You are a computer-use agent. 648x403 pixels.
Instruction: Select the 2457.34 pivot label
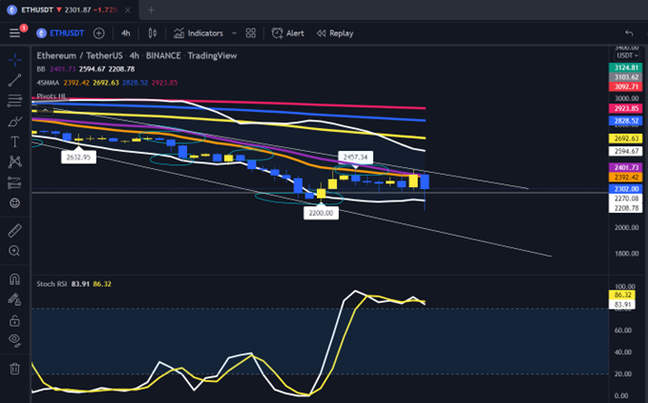355,157
